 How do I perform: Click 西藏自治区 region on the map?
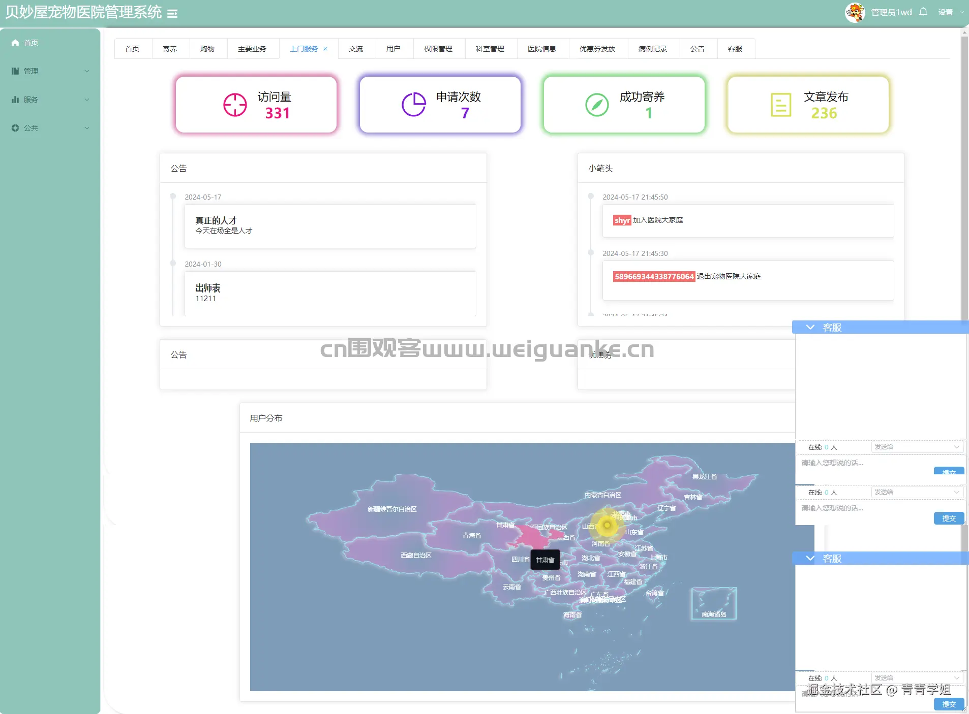pos(416,556)
